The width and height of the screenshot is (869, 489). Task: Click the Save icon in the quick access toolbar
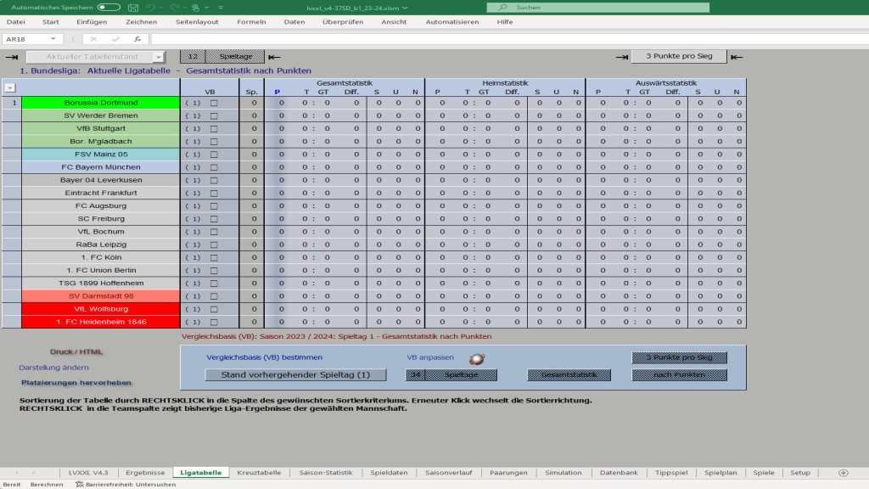coord(133,8)
